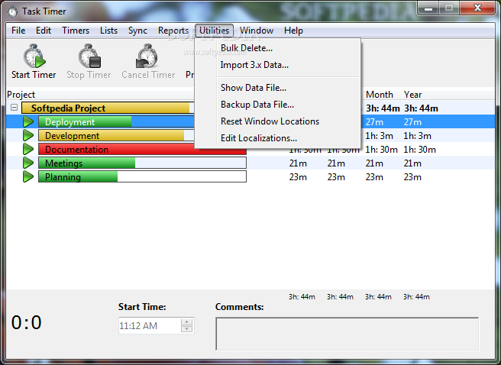Click the Start Timer stopwatch icon
Viewport: 501px width, 365px height.
(34, 56)
